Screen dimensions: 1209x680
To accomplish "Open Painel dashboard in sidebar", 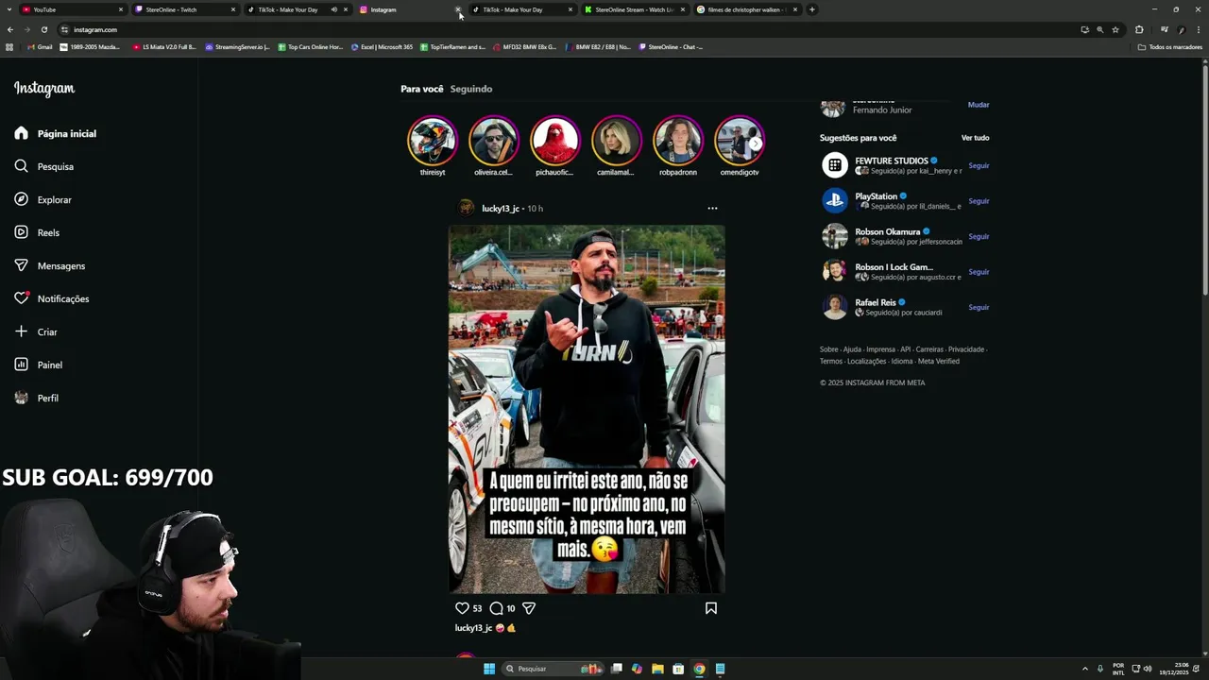I will (39, 365).
